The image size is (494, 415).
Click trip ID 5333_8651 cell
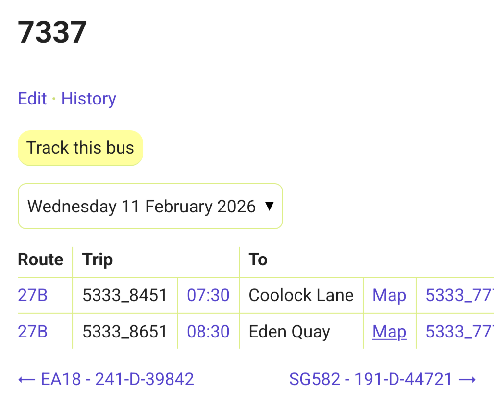pos(124,332)
